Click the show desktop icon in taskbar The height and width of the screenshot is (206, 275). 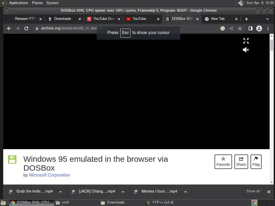pyautogui.click(x=3, y=203)
